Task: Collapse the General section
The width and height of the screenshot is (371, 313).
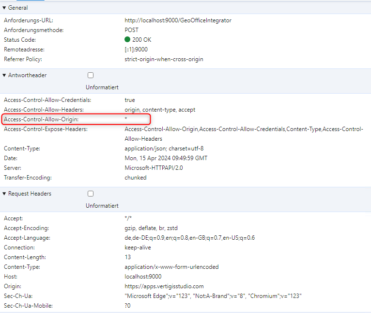Action: [5, 8]
